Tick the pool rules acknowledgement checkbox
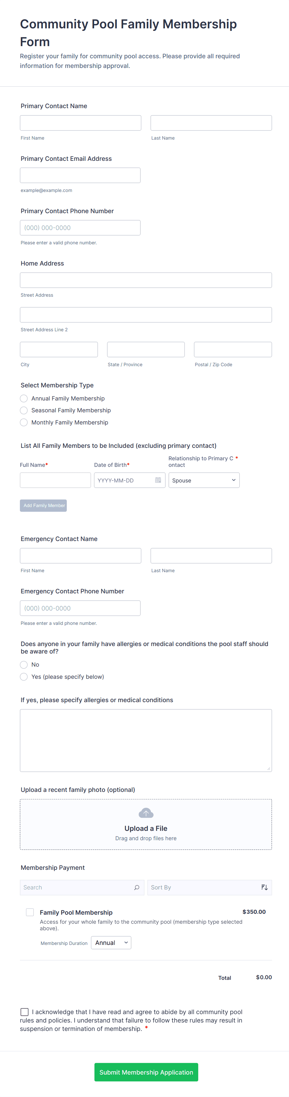289x1097 pixels. pyautogui.click(x=25, y=1012)
